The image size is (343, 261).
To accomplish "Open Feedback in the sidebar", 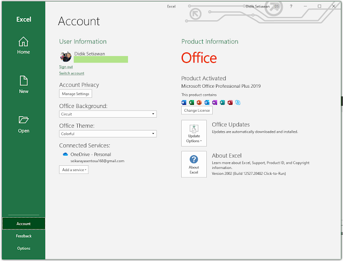I will [24, 236].
